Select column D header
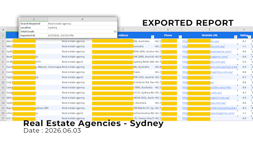This screenshot has height=152, width=253. coord(168,29)
